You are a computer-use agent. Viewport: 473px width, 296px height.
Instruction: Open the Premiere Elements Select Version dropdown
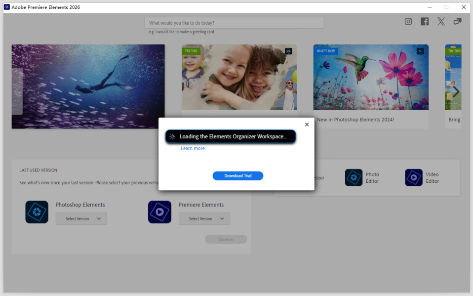click(204, 218)
